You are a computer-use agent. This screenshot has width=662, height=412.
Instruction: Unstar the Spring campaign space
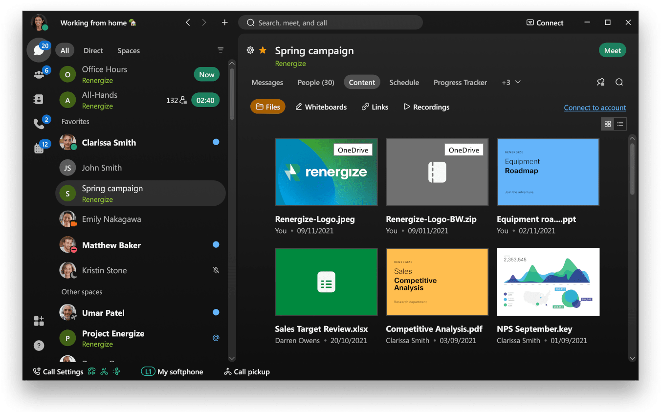(263, 50)
